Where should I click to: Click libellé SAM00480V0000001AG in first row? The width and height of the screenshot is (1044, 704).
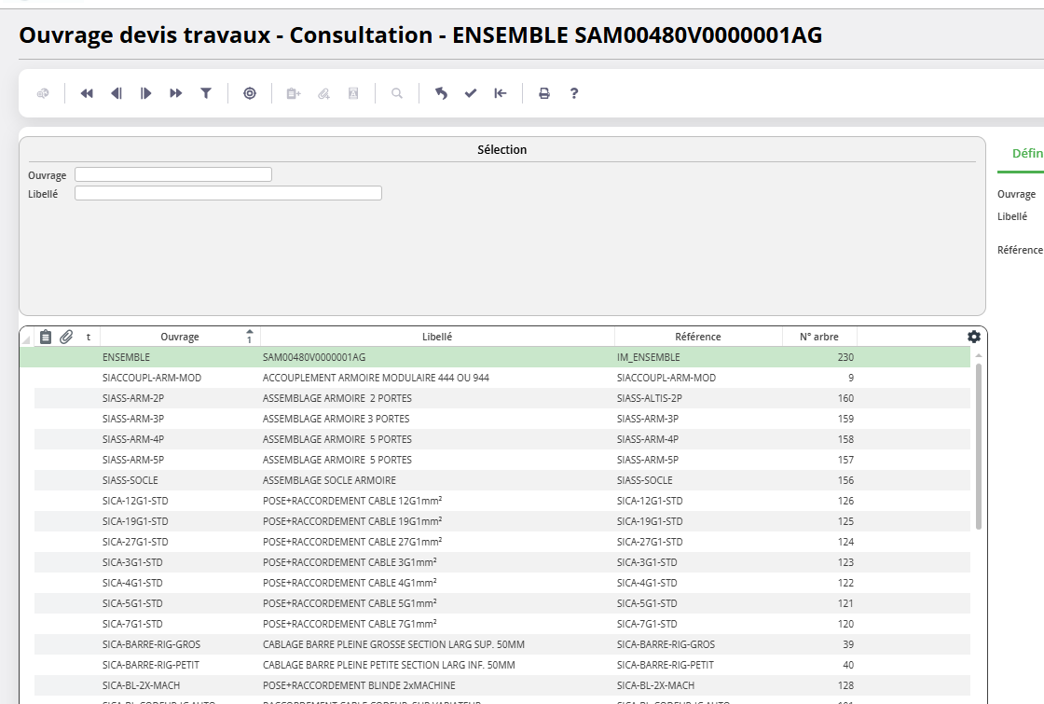point(313,357)
